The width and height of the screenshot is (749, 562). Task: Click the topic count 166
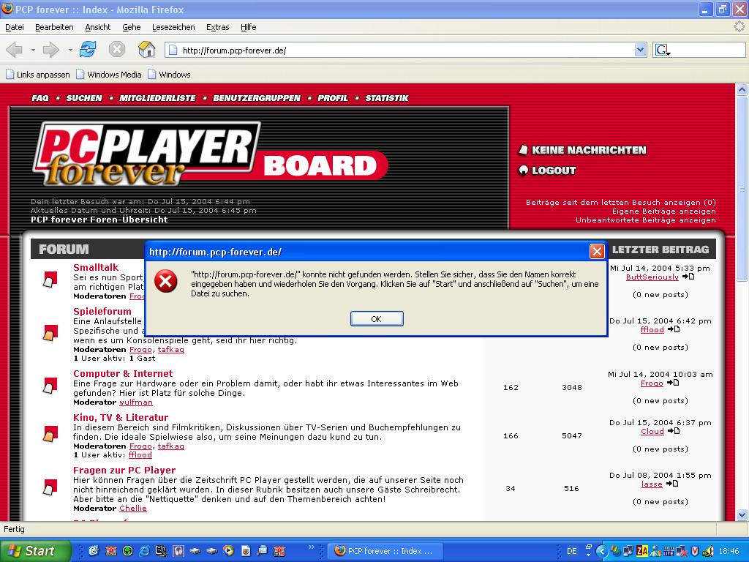(511, 436)
